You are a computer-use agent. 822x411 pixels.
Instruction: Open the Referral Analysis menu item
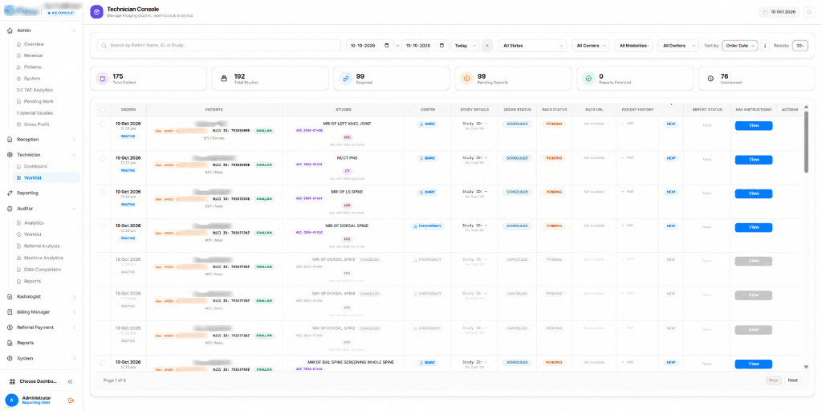(42, 246)
